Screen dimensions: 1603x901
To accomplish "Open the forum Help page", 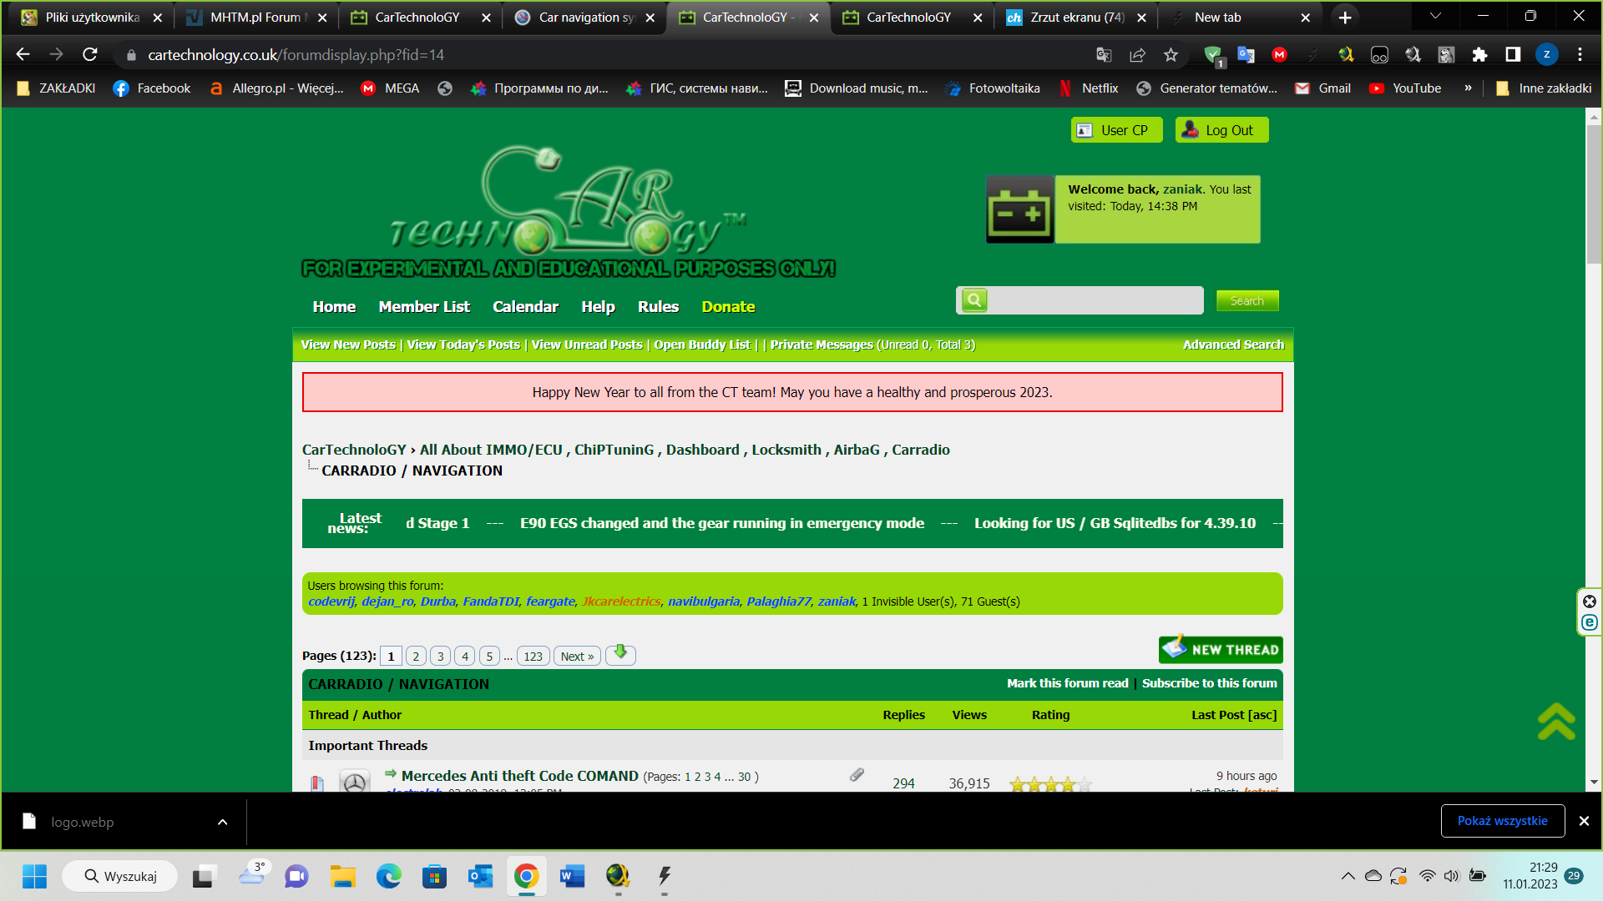I will pos(598,306).
